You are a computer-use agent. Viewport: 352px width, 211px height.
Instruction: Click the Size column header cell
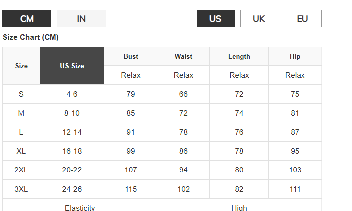[21, 66]
